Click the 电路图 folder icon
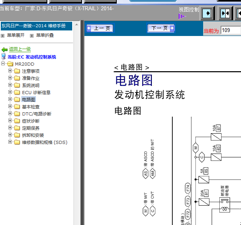The width and height of the screenshot is (241, 225). (17, 99)
